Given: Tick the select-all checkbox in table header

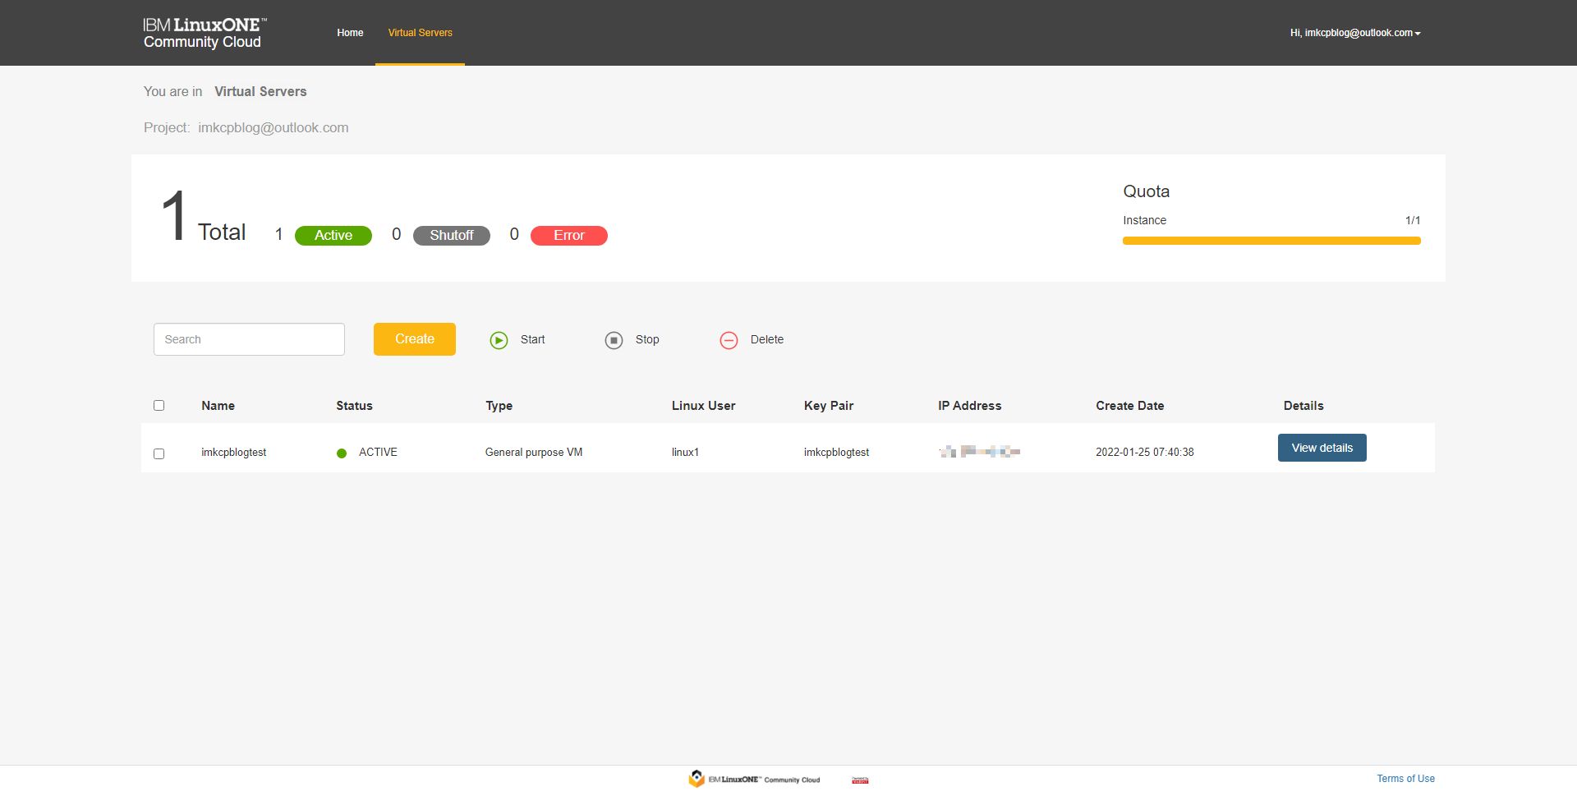Looking at the screenshot, I should click(x=159, y=406).
